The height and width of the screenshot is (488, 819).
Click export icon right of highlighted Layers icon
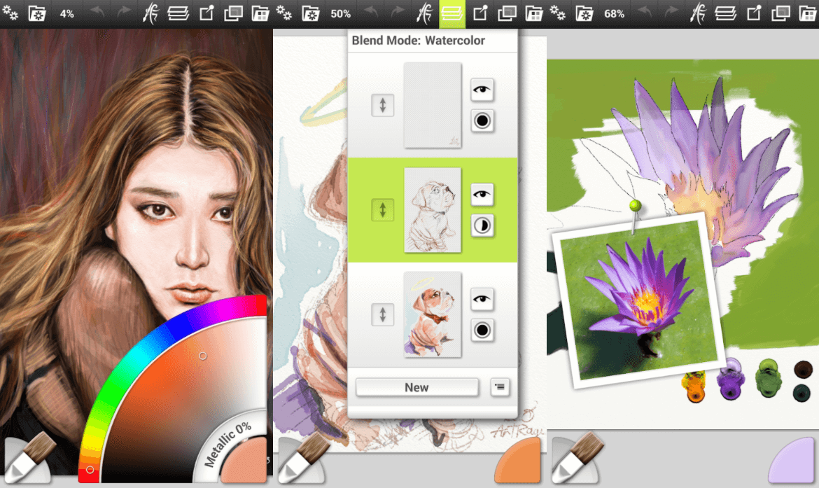(x=480, y=13)
